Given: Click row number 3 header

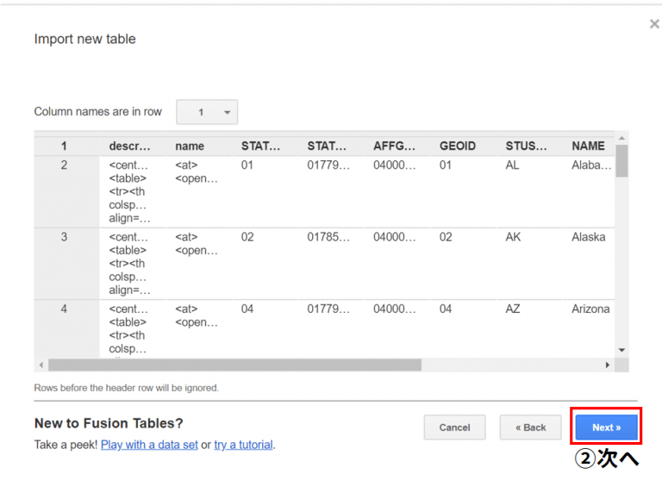Looking at the screenshot, I should point(64,237).
